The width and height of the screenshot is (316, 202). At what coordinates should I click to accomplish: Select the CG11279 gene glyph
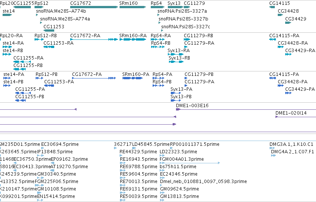coord(187,7)
